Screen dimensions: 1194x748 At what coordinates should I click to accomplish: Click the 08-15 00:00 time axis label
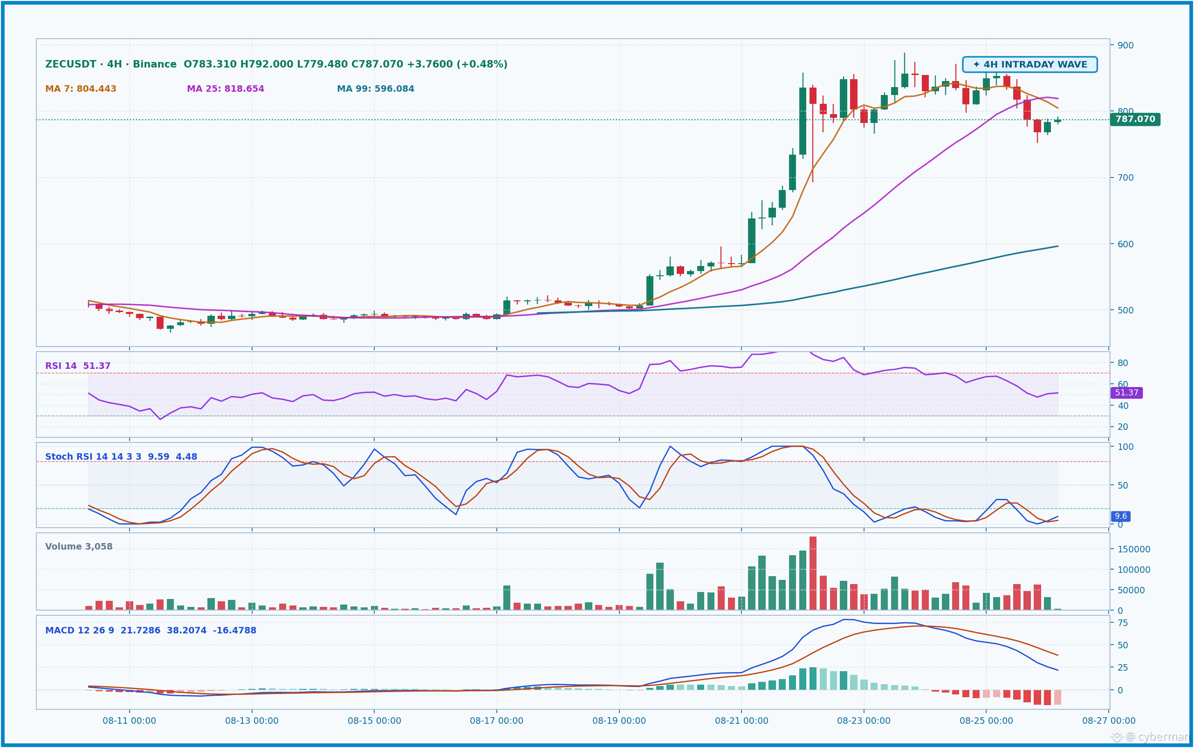pos(374,721)
